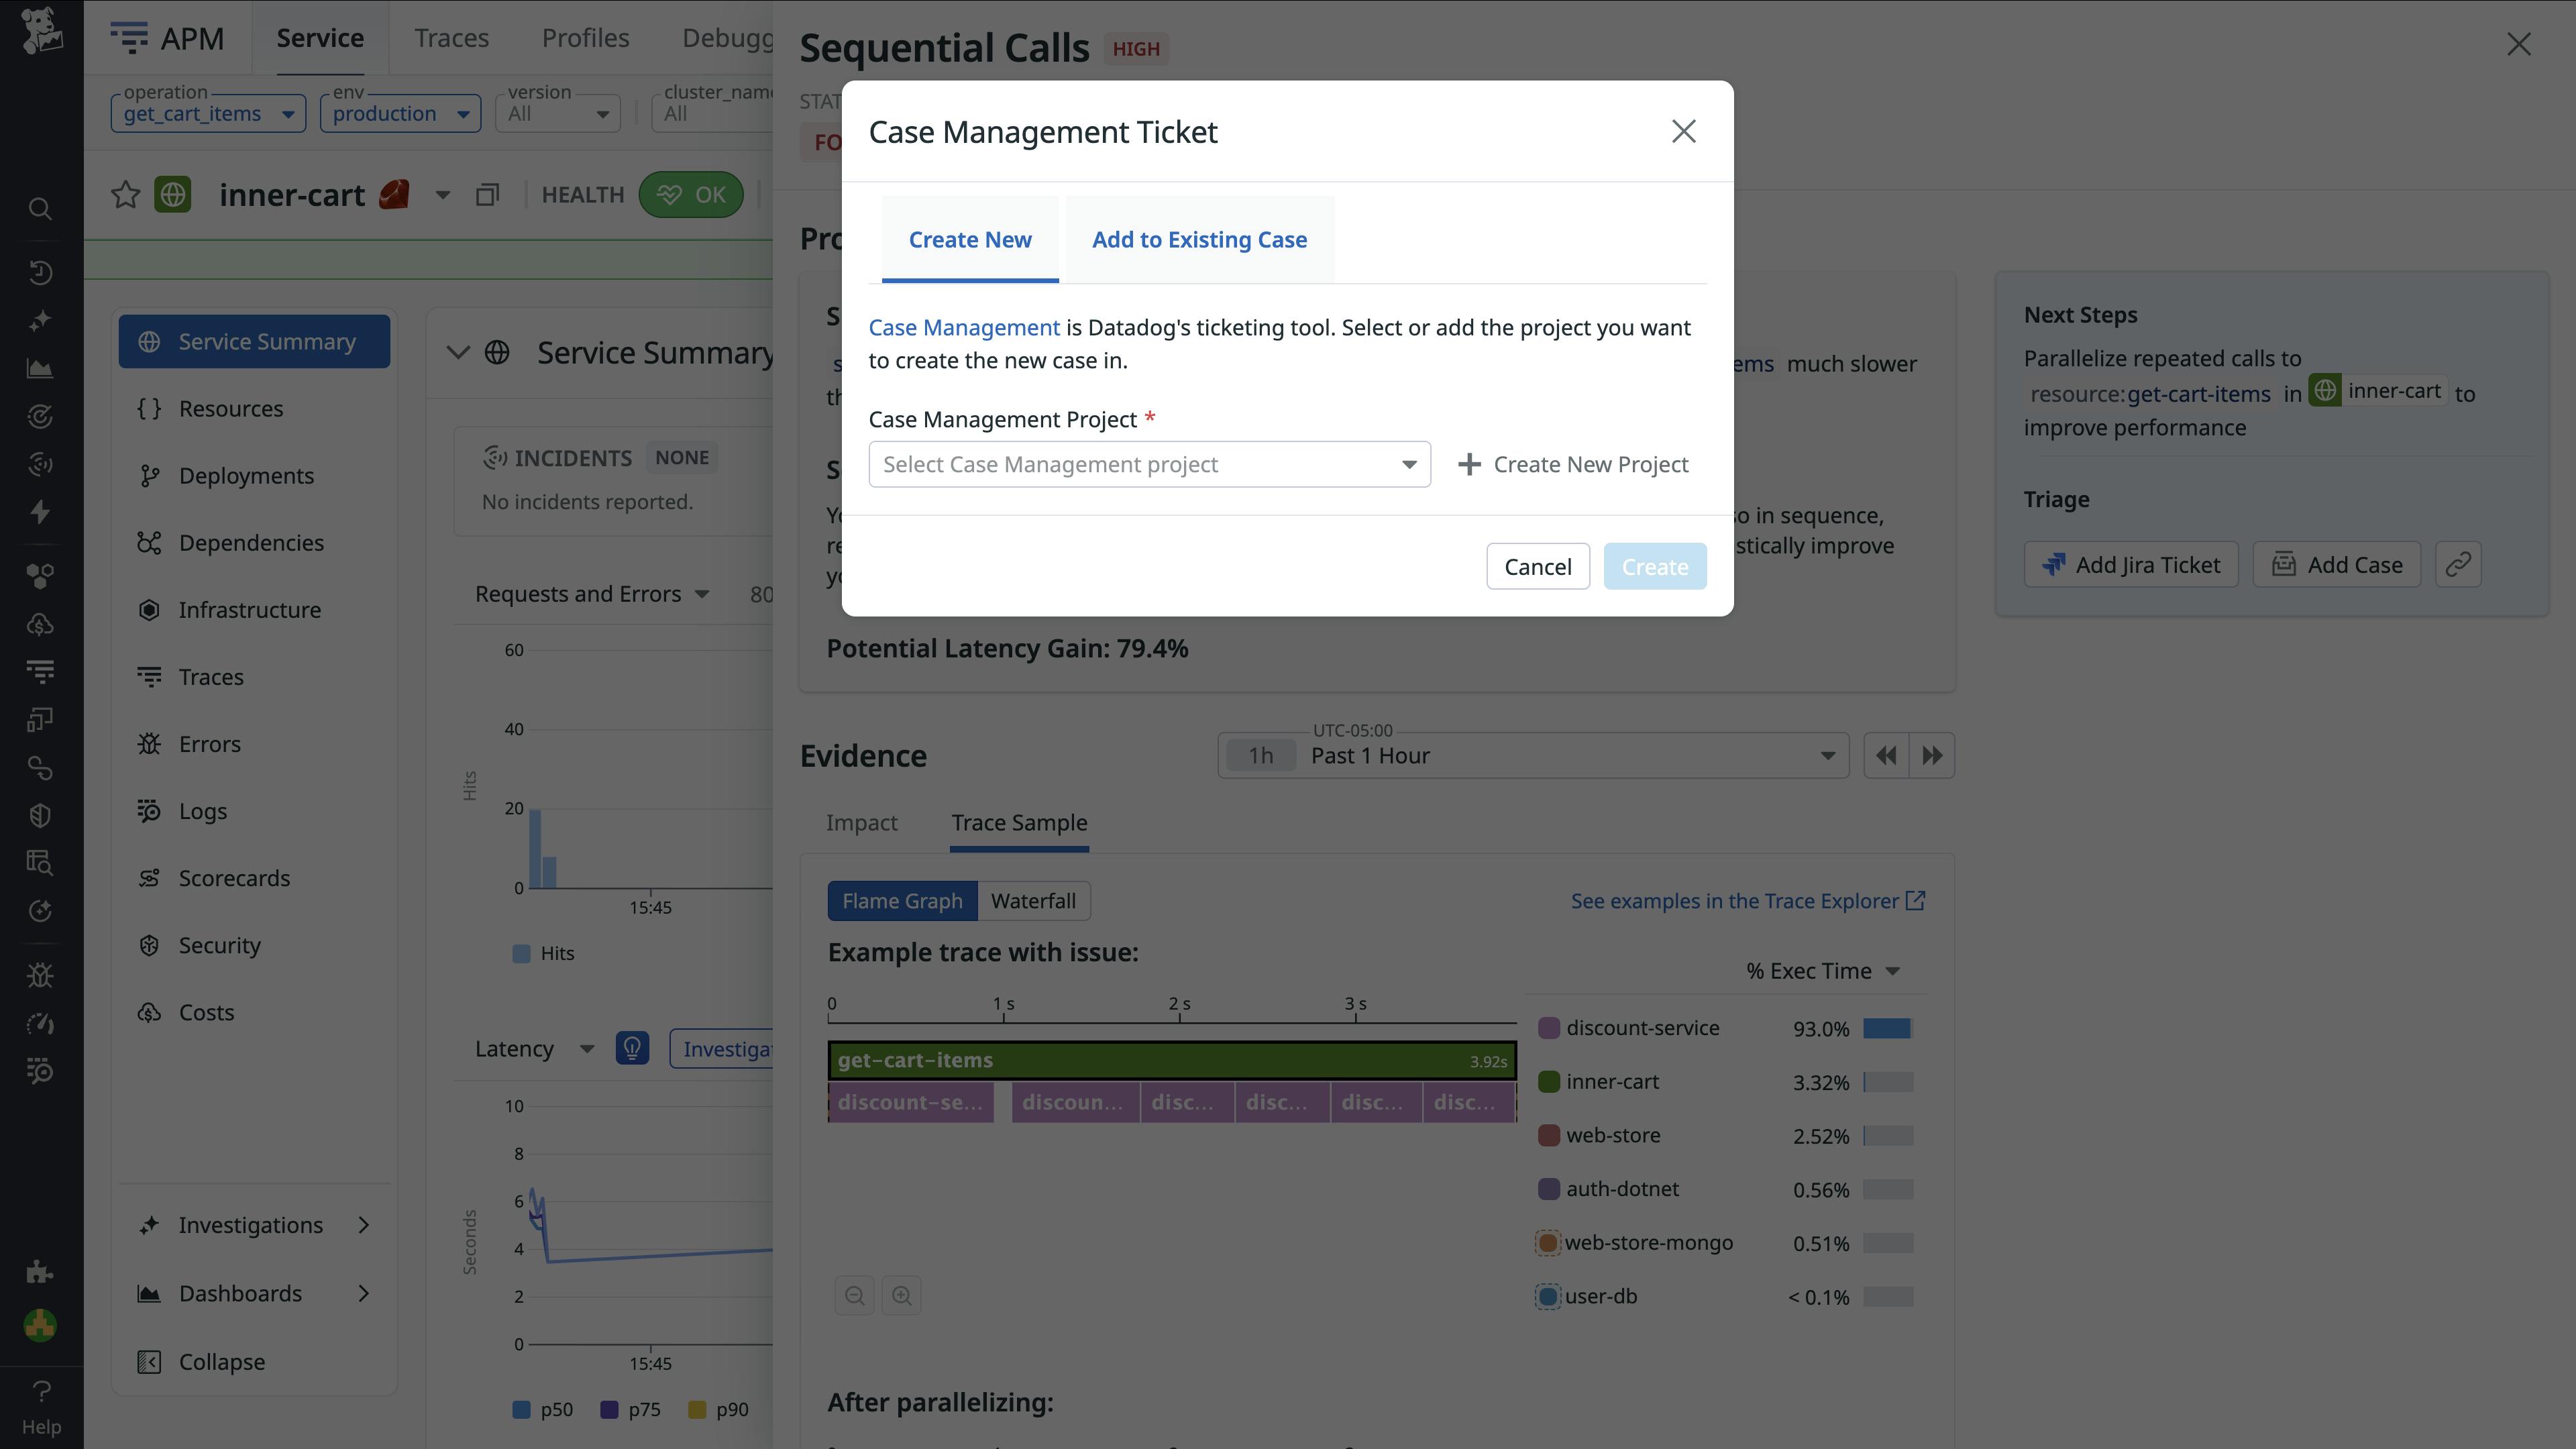Open the Select Case Management project dropdown
The height and width of the screenshot is (1449, 2576).
[x=1148, y=464]
